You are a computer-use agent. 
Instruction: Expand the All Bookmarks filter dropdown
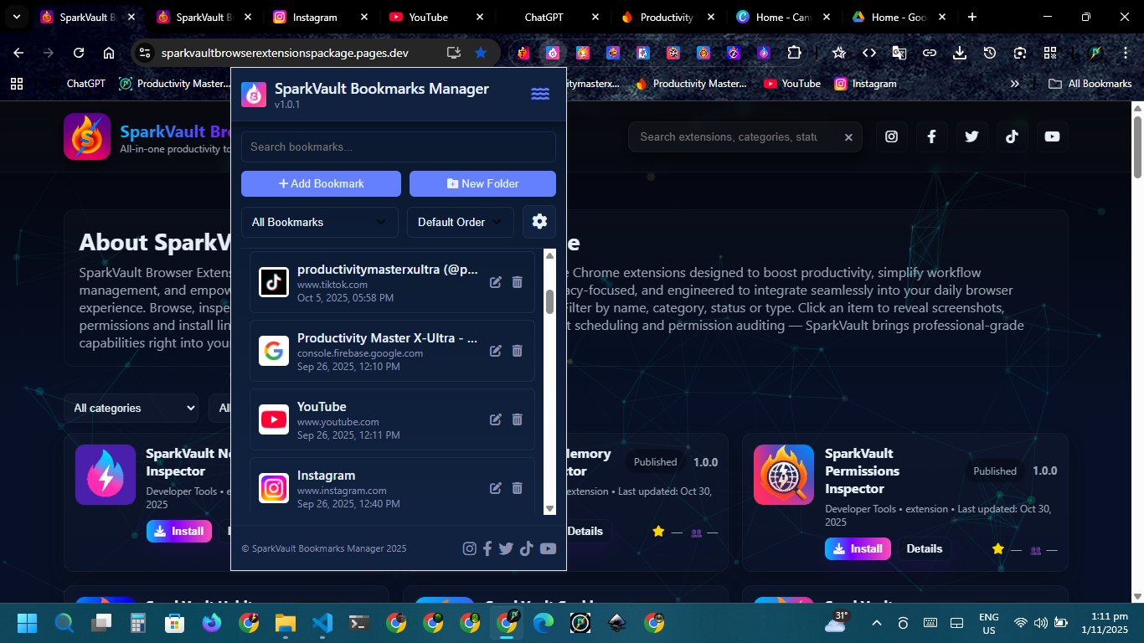tap(319, 222)
